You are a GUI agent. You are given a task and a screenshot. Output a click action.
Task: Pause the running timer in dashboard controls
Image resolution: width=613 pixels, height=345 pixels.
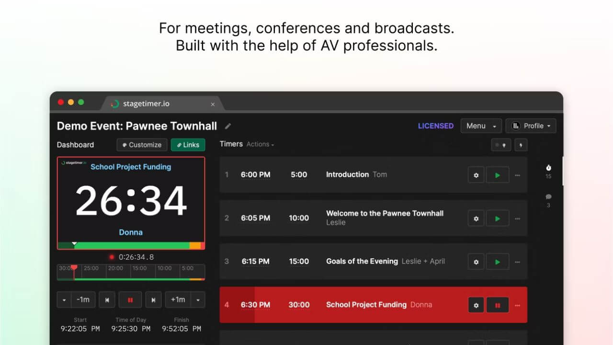tap(130, 300)
